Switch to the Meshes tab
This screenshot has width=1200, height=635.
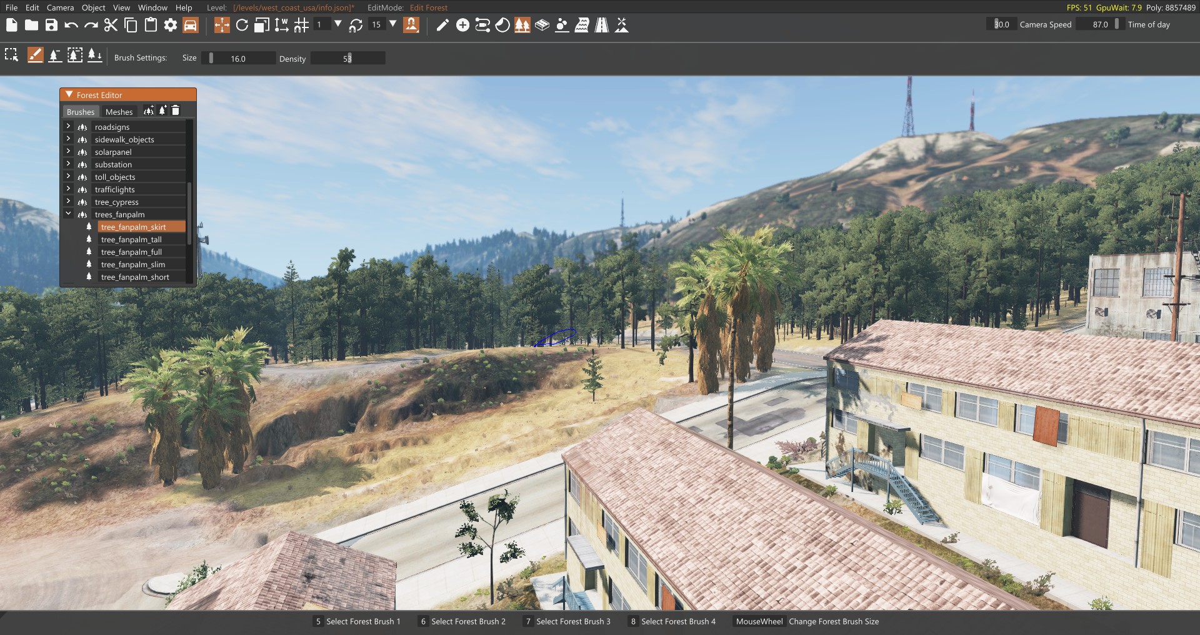point(119,112)
